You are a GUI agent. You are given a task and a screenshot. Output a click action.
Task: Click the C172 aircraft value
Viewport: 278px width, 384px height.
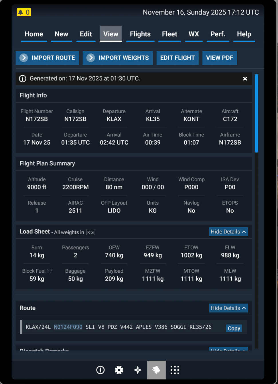tap(230, 119)
